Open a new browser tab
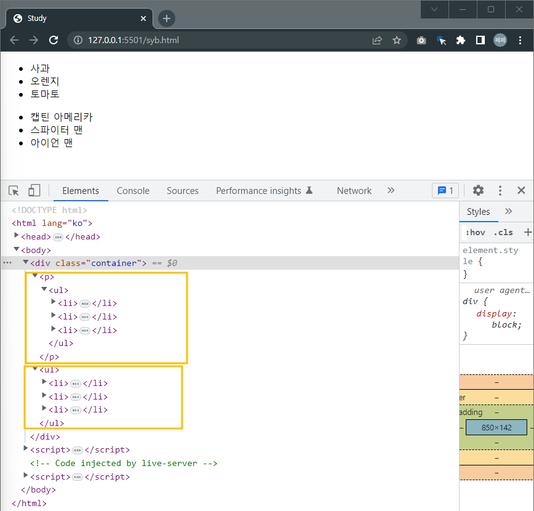Viewport: 534px width, 511px height. (x=167, y=18)
